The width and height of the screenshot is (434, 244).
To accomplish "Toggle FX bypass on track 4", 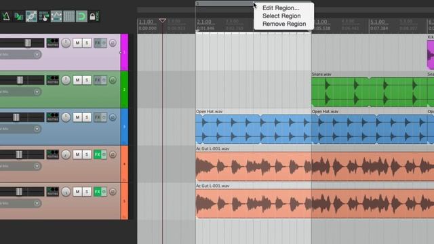I will 104,155.
